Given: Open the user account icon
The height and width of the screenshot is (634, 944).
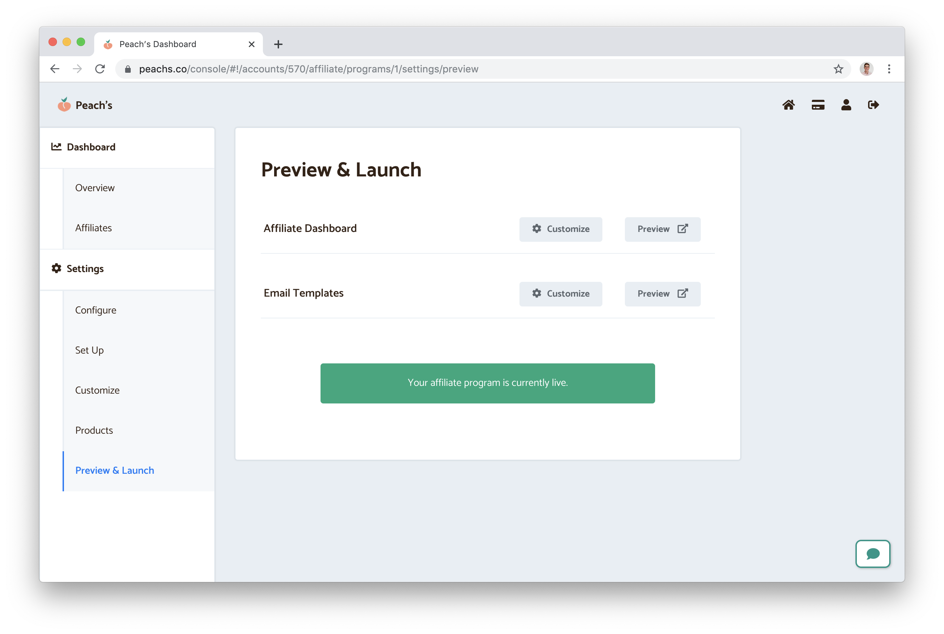Looking at the screenshot, I should point(846,105).
